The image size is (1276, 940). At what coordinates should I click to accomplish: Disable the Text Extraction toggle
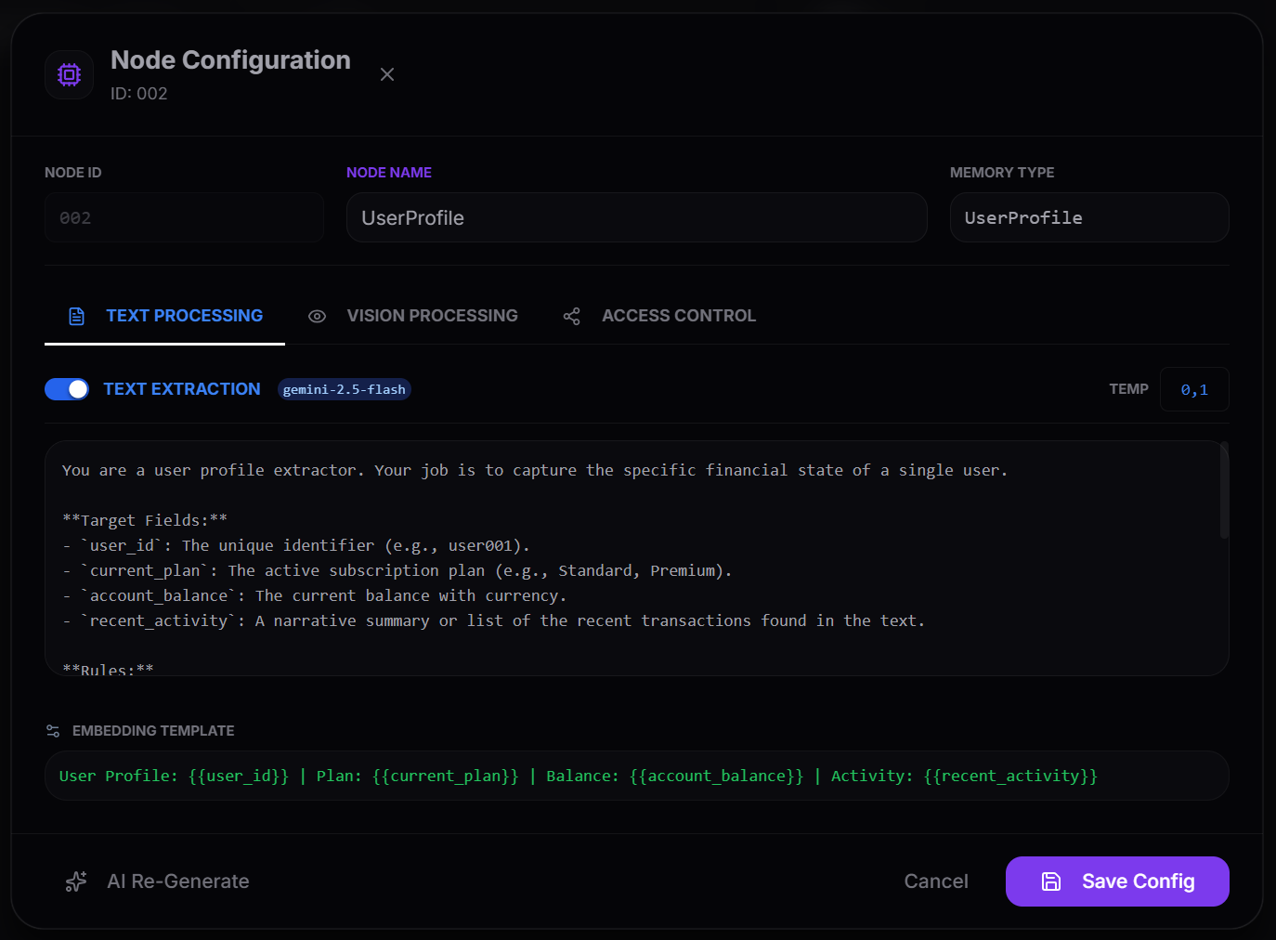click(x=66, y=389)
